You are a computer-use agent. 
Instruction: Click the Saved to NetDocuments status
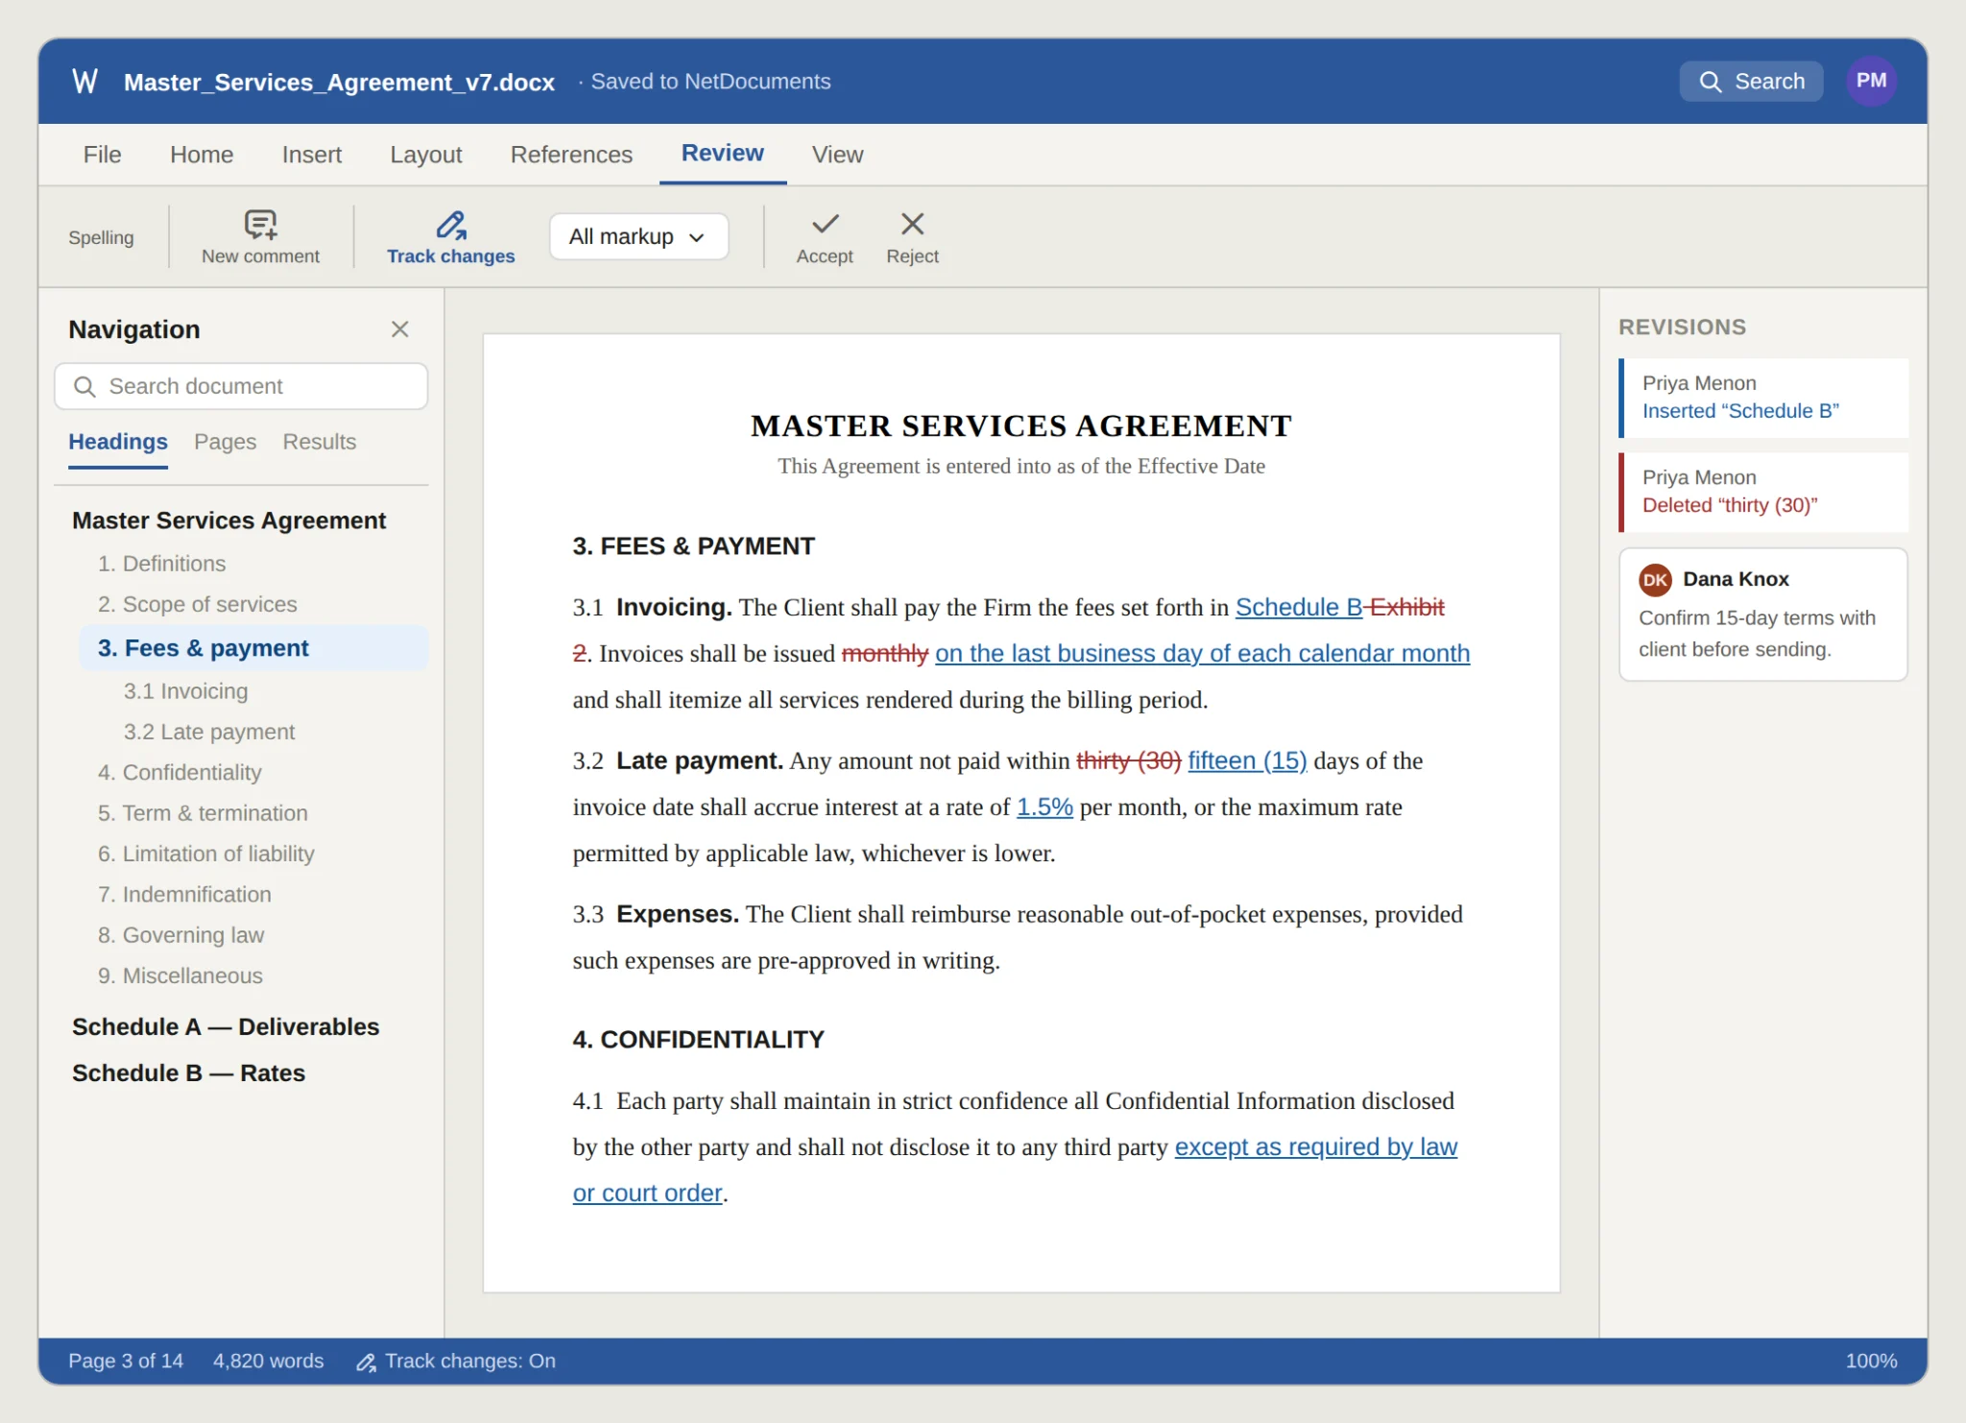pos(710,82)
